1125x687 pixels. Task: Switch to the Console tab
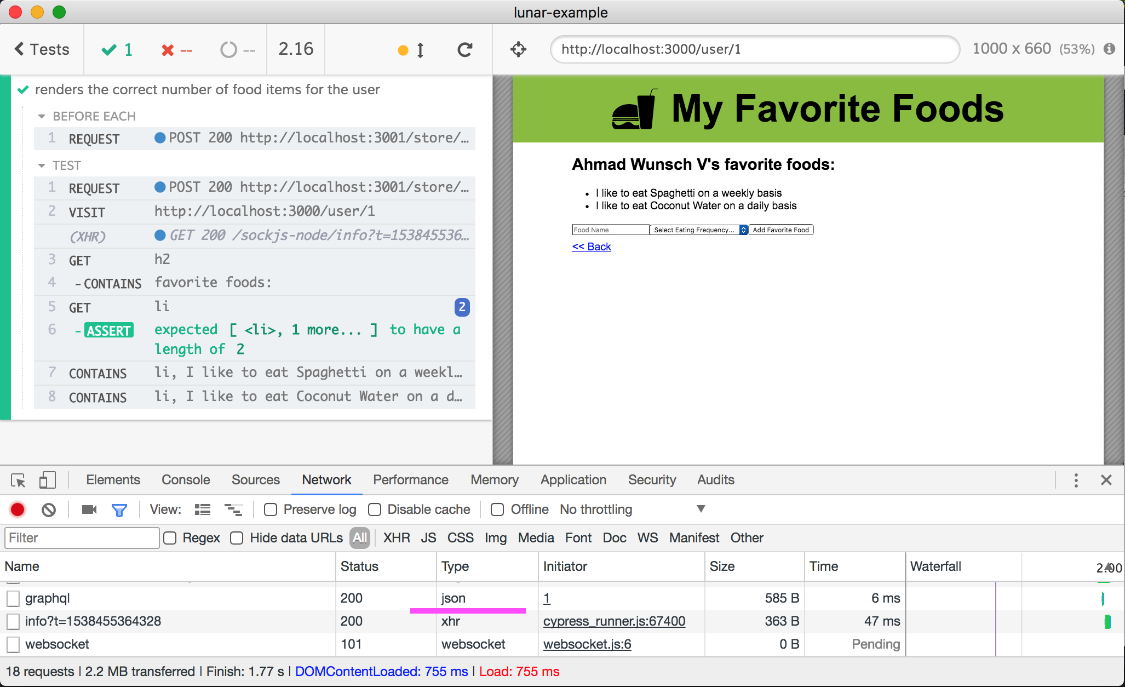point(186,480)
